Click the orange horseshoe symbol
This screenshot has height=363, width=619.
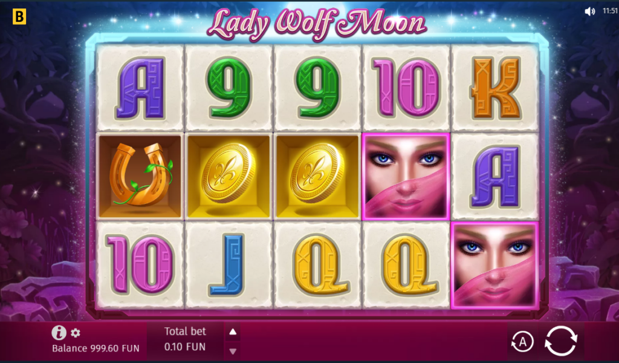140,176
